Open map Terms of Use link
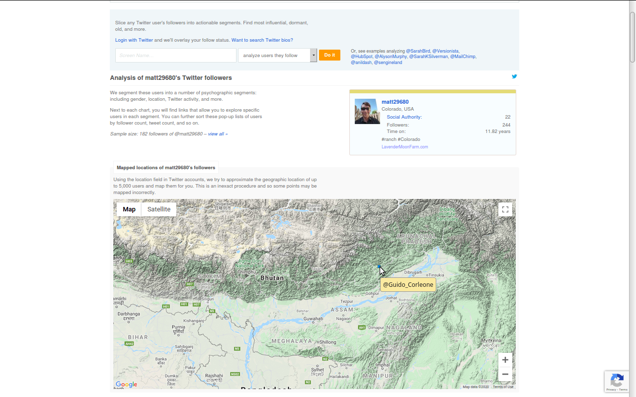 503,387
